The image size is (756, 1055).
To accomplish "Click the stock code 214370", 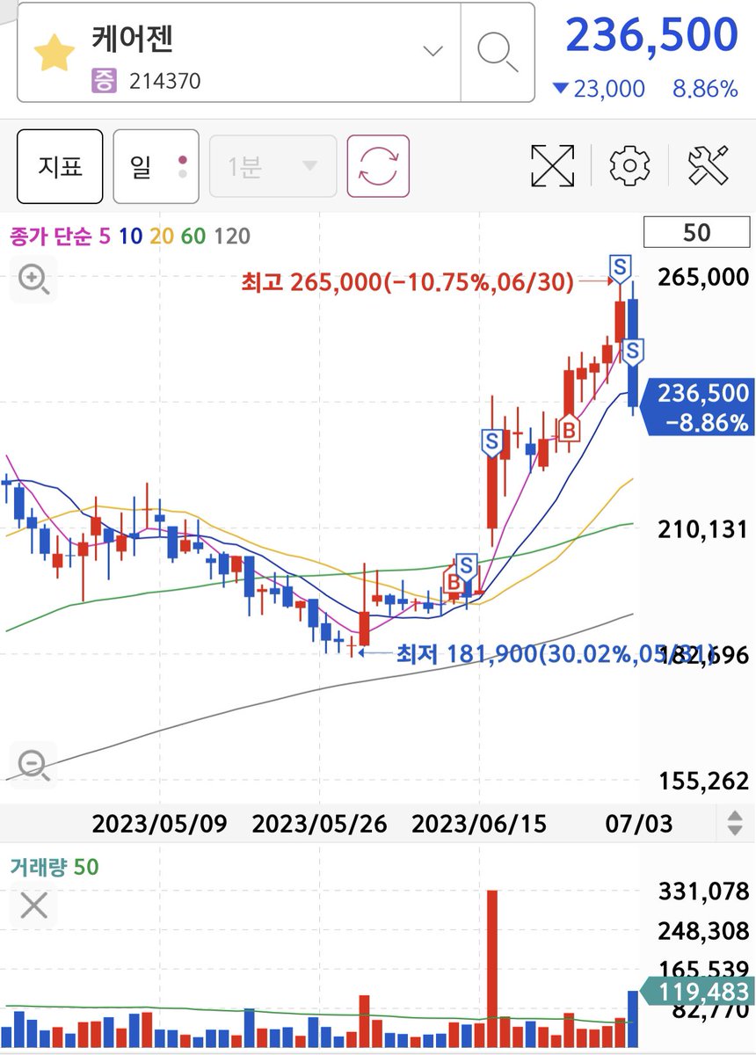I will pyautogui.click(x=164, y=82).
